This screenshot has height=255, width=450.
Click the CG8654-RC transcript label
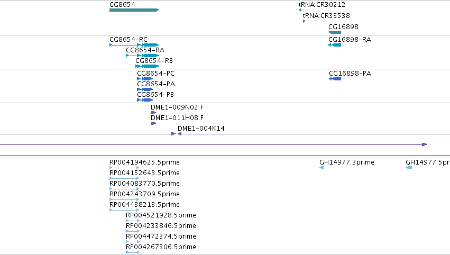128,39
